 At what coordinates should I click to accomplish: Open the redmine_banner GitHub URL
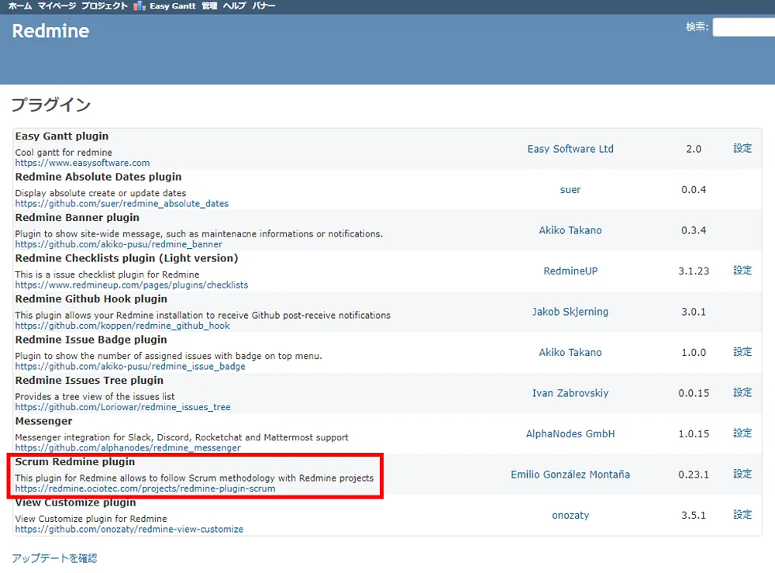pyautogui.click(x=119, y=243)
